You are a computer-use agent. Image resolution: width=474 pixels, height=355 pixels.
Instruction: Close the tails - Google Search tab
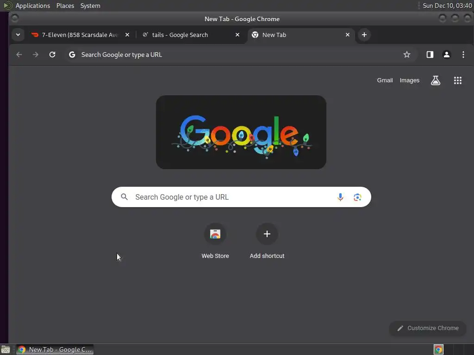point(237,35)
